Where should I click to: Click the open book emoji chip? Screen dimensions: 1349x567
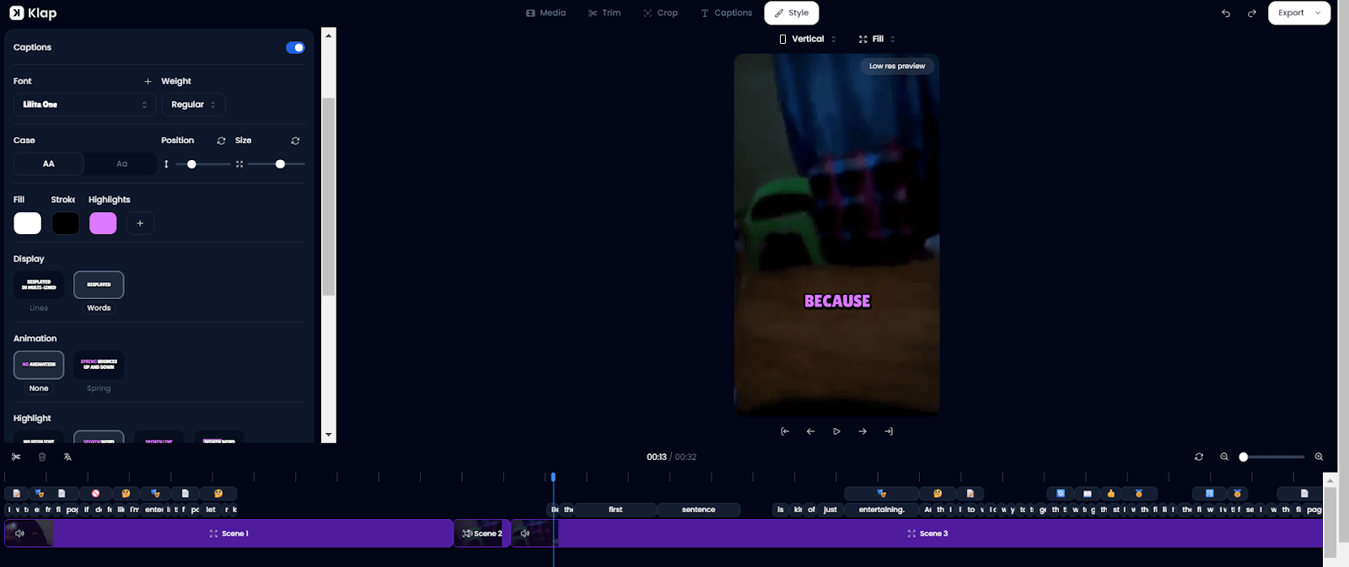pyautogui.click(x=1088, y=494)
